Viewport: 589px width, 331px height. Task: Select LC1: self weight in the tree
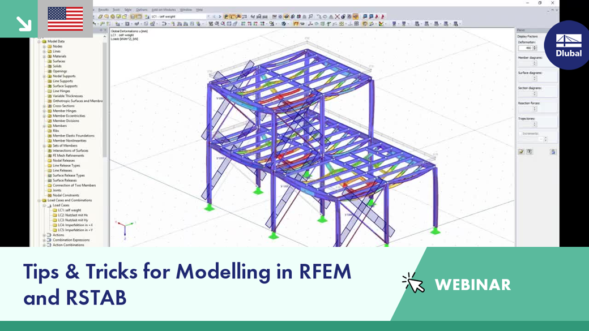click(69, 210)
